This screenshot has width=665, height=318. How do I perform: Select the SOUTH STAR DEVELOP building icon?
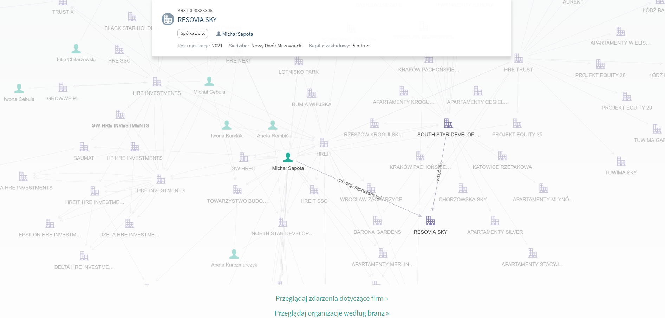[448, 123]
